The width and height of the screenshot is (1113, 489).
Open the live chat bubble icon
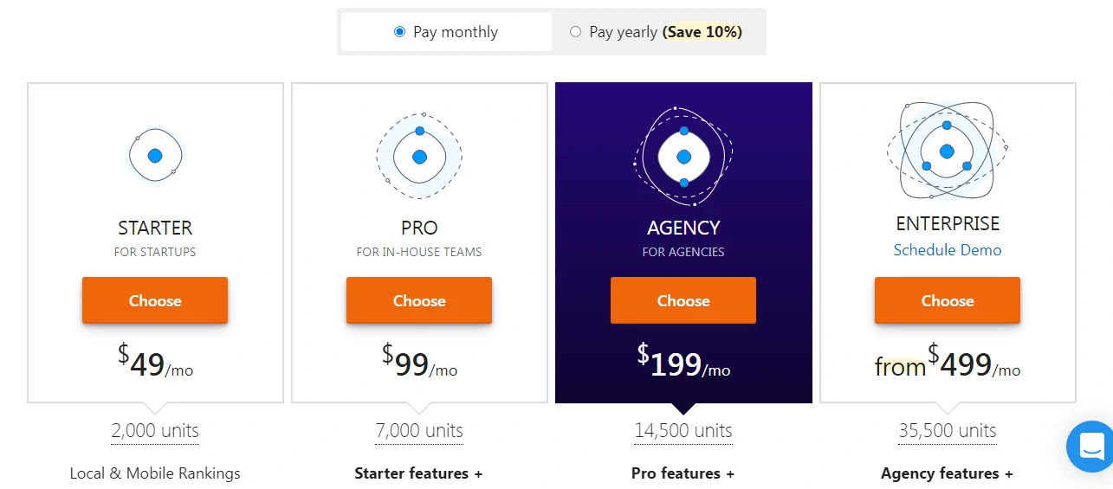(x=1090, y=447)
